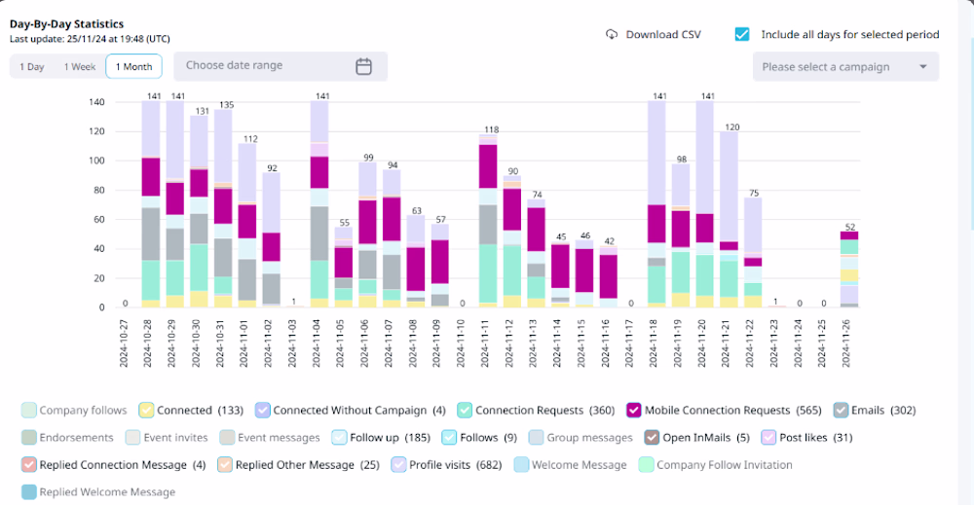Screen dimensions: 974x505
Task: Download the statistics as CSV
Action: click(653, 35)
